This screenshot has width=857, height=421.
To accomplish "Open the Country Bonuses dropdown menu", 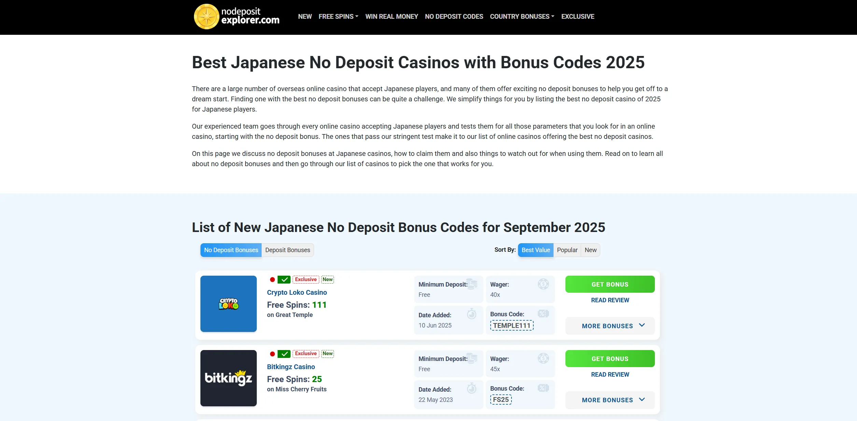I will click(x=522, y=16).
